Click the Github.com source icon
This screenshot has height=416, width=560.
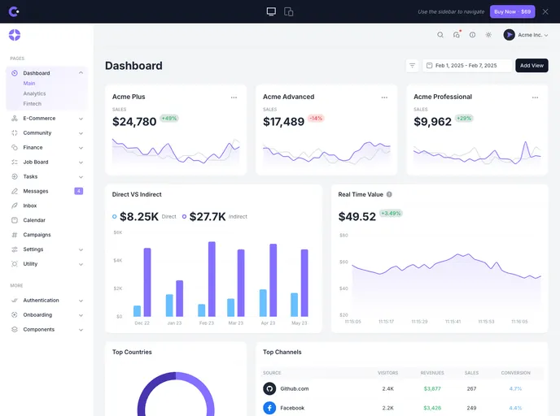point(269,388)
